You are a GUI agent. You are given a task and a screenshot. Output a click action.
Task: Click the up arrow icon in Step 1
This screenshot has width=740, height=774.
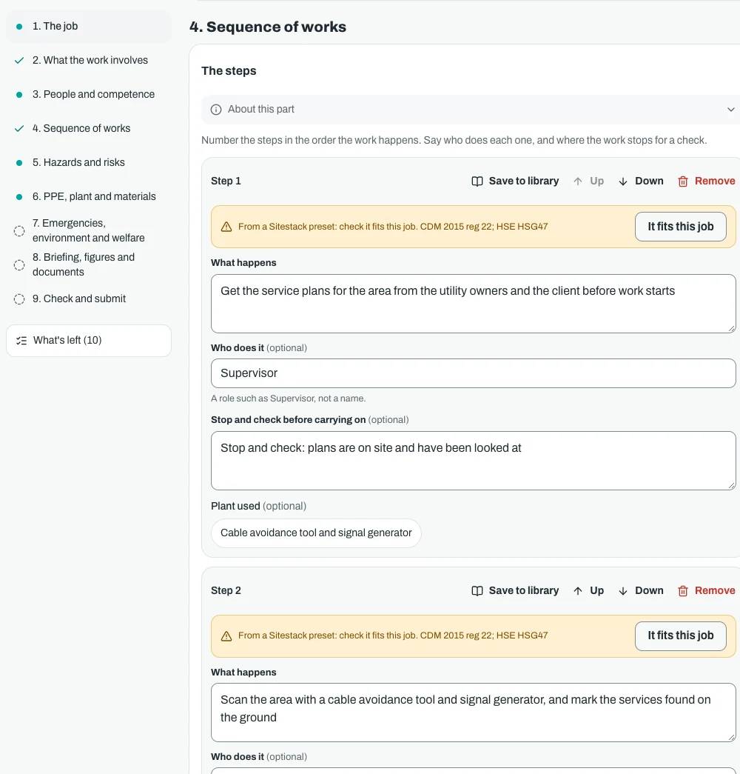click(578, 181)
